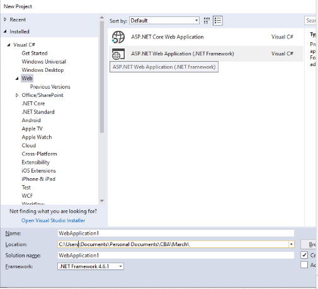This screenshot has height=289, width=318.
Task: Collapse the Installed section
Action: click(x=5, y=31)
